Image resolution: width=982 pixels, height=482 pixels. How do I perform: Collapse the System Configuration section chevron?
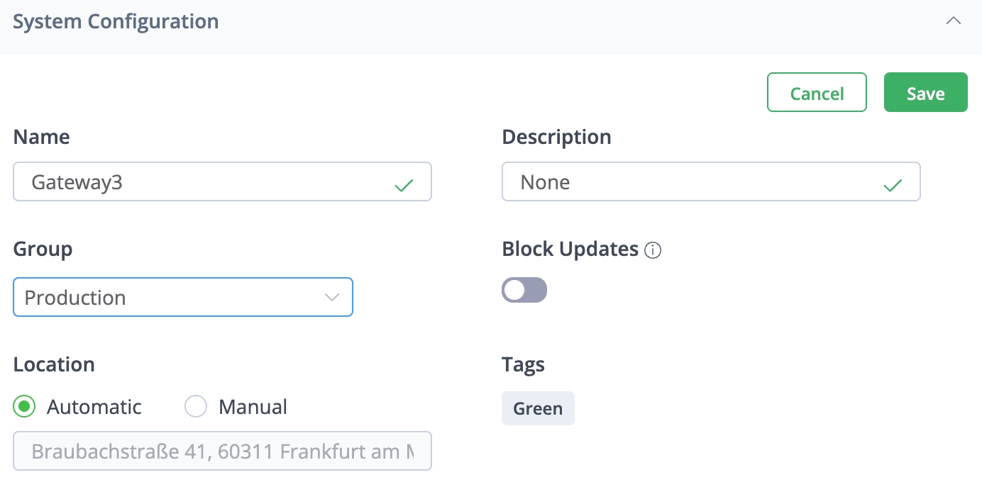[953, 21]
